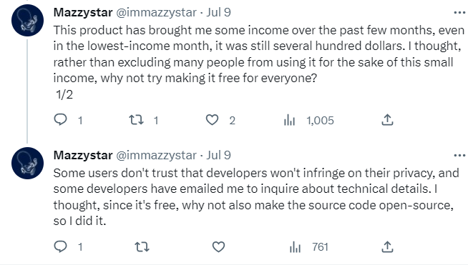
Task: Share the first tweet via share icon
Action: point(387,120)
